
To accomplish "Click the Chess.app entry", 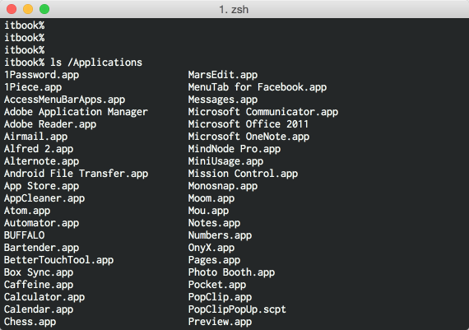I will pyautogui.click(x=30, y=322).
